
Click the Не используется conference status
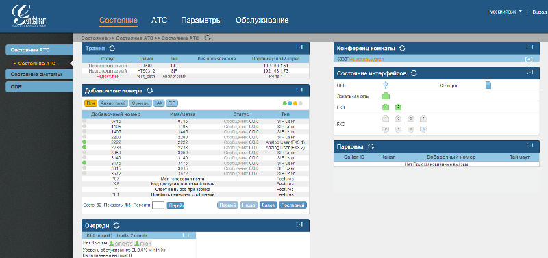tap(366, 60)
